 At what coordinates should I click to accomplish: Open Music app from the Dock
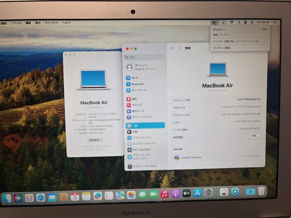tap(164, 194)
